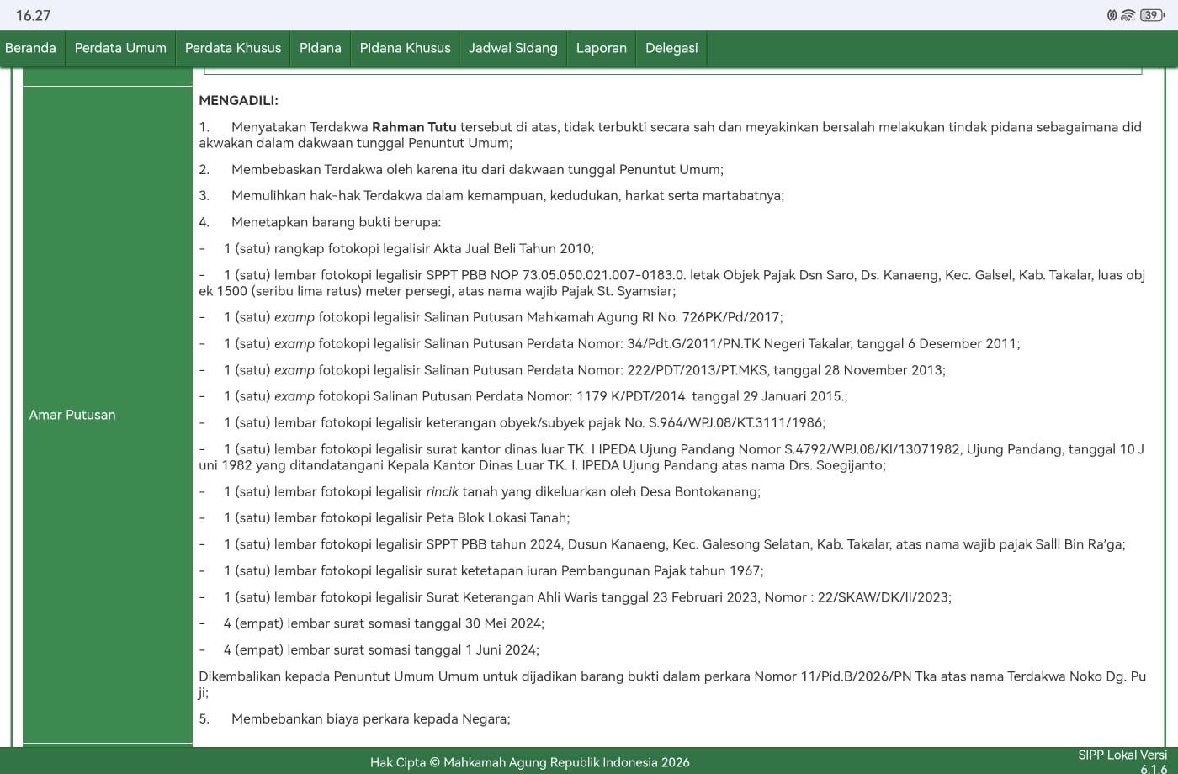The height and width of the screenshot is (774, 1178).
Task: Expand the Pidana menu
Action: point(321,48)
